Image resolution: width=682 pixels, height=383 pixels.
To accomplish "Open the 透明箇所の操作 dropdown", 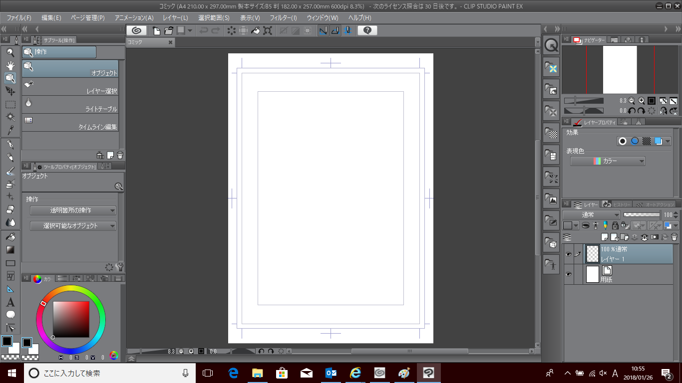I will (x=73, y=210).
